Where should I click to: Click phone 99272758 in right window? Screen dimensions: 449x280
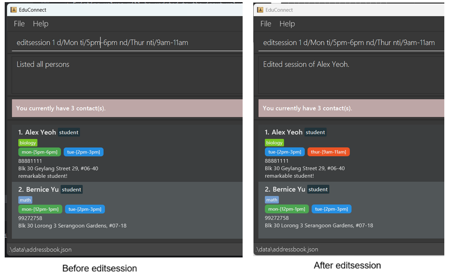point(277,218)
